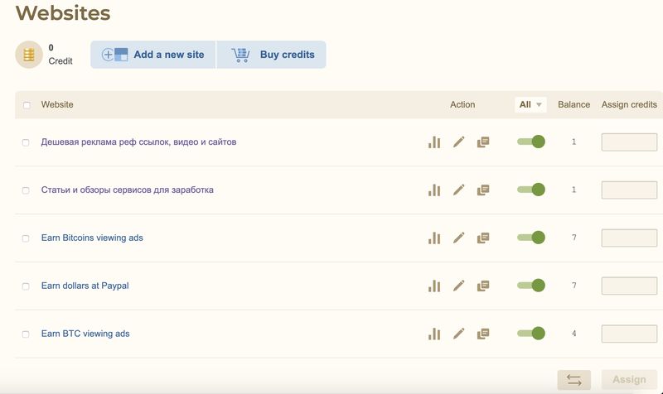Click the Buy credits button
This screenshot has height=394, width=663.
(272, 55)
